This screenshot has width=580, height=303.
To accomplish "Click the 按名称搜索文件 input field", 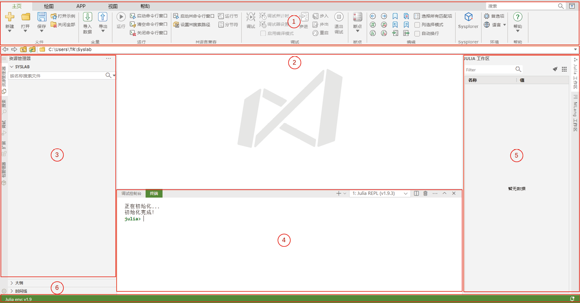I will point(57,75).
